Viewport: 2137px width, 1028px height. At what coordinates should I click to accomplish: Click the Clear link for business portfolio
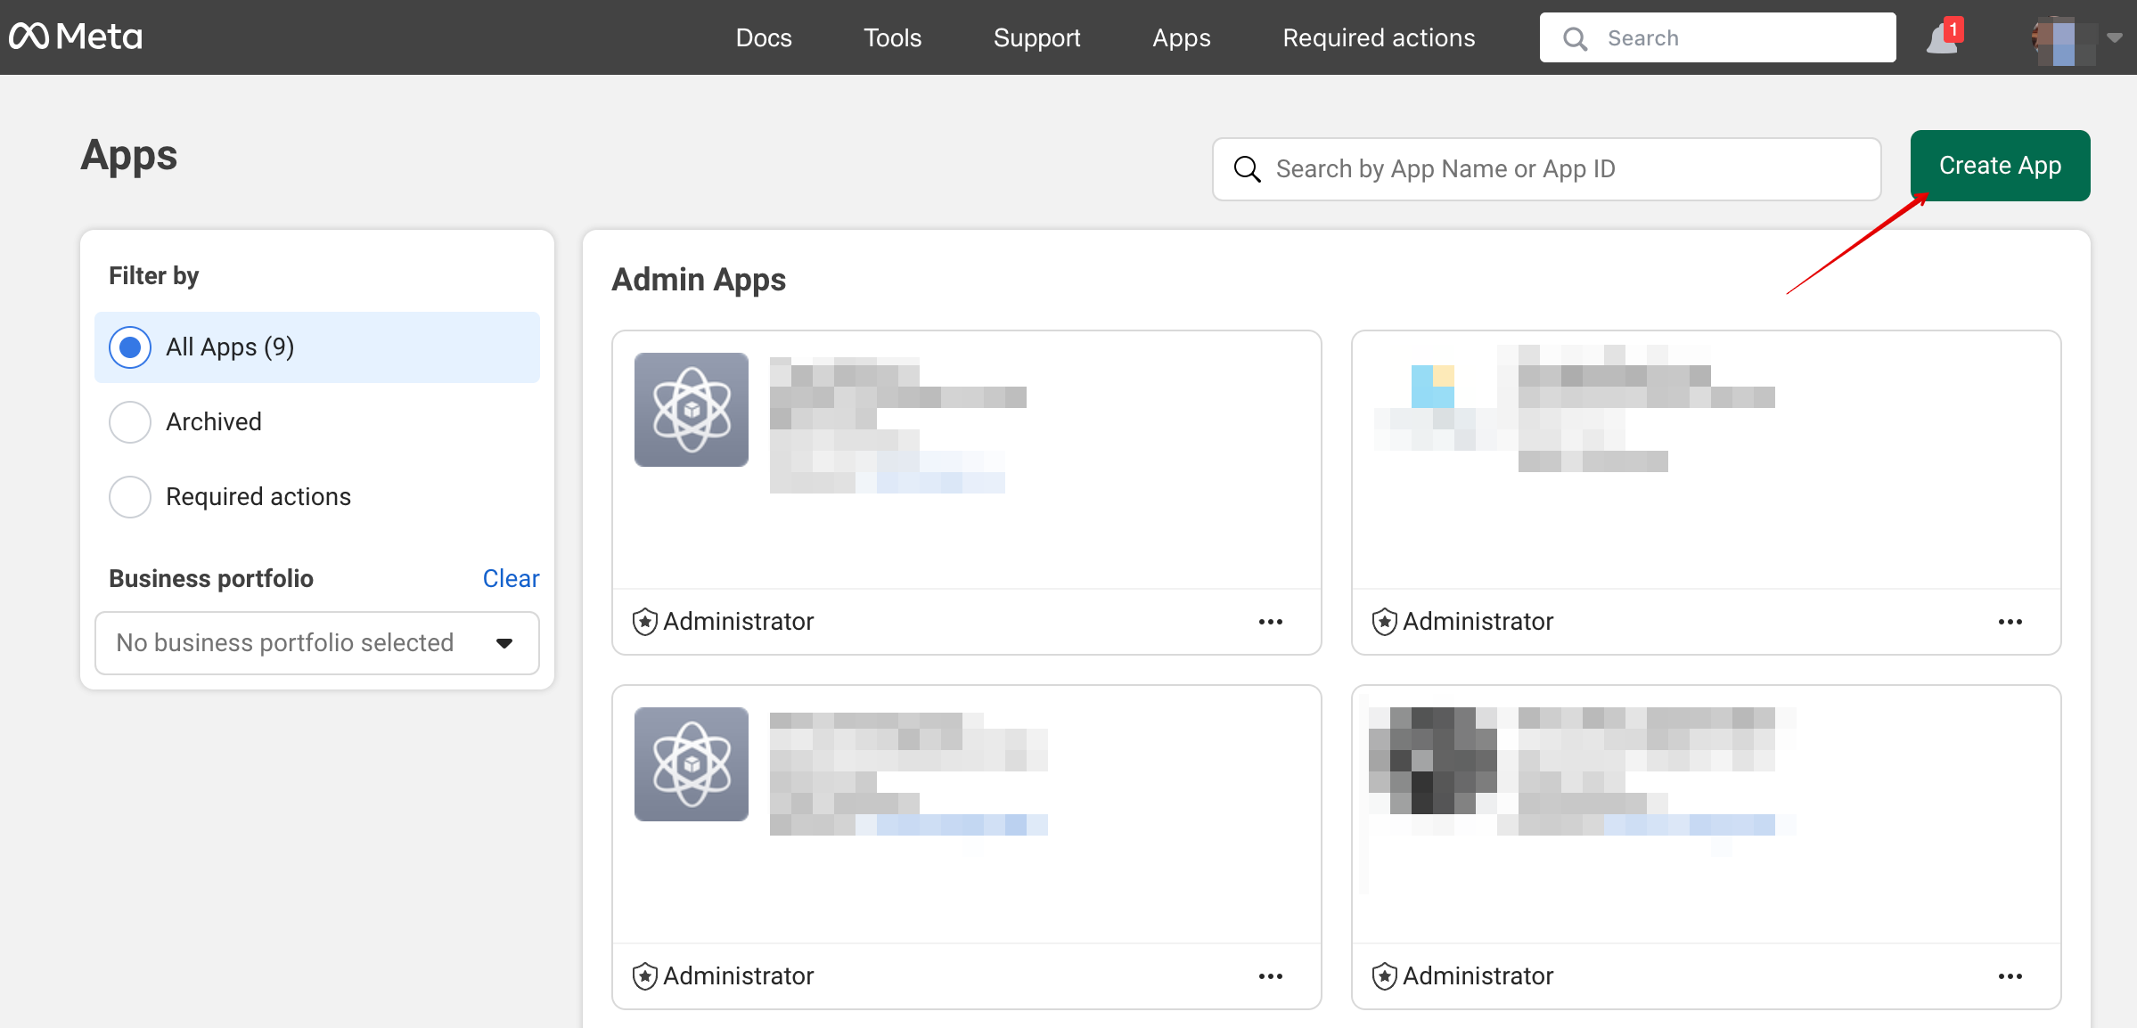(x=511, y=579)
